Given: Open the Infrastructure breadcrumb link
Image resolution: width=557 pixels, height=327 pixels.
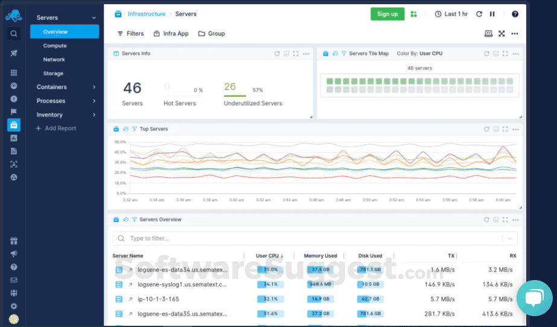Looking at the screenshot, I should pyautogui.click(x=146, y=14).
